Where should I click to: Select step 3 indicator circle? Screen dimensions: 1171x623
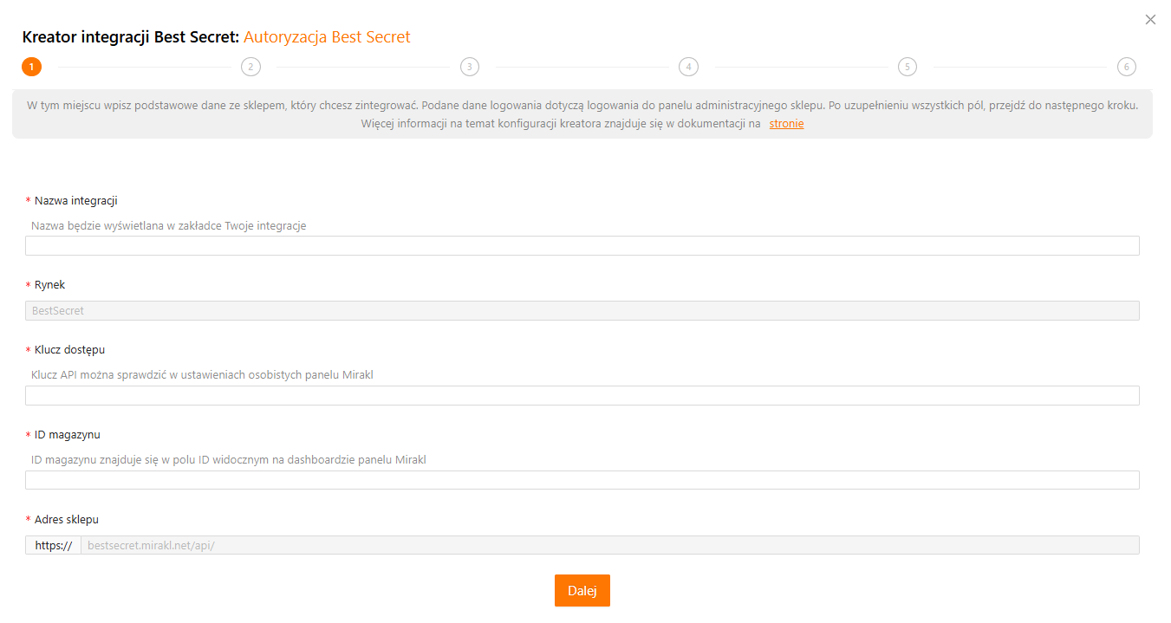[x=469, y=67]
